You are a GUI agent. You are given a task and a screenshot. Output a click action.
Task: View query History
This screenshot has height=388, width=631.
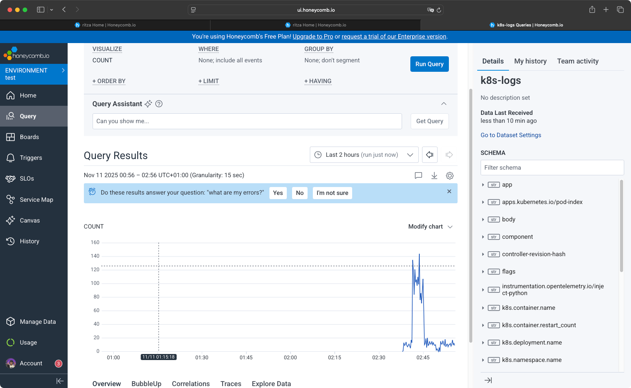30,241
